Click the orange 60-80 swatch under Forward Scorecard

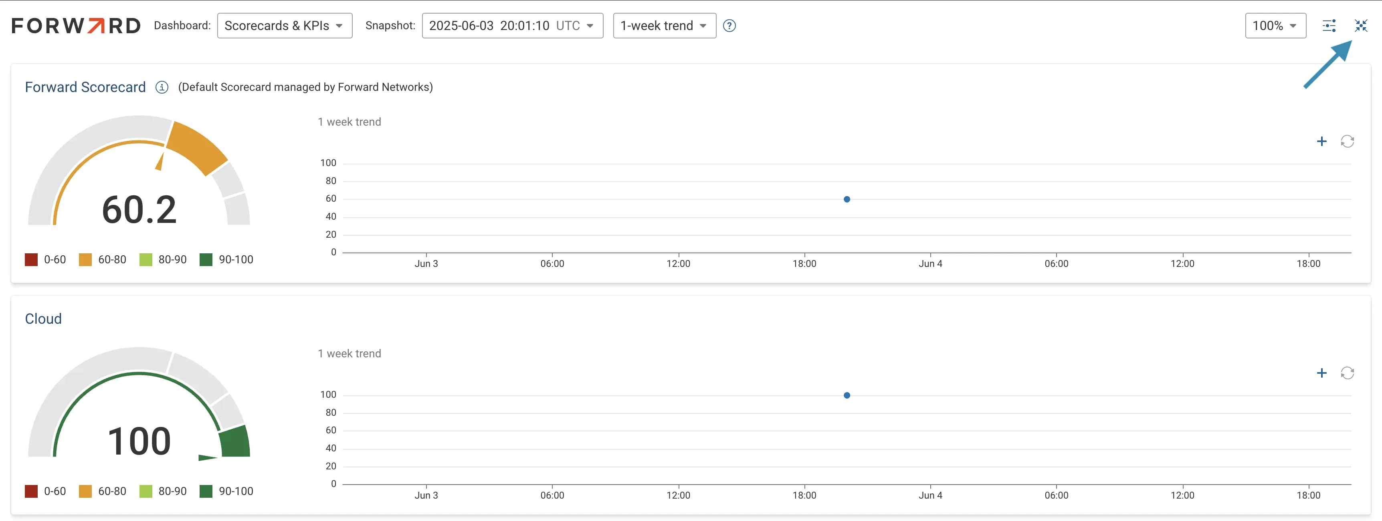(85, 260)
